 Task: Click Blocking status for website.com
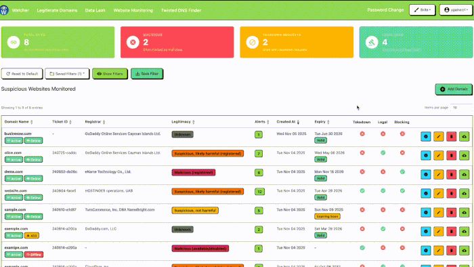[x=402, y=191]
